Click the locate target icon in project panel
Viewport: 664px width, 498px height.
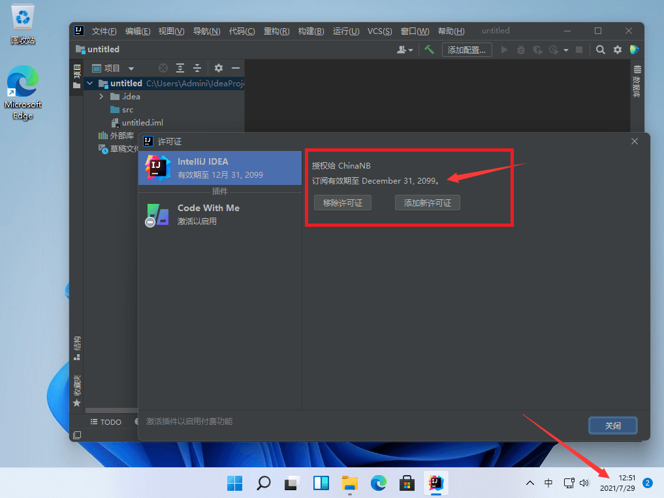click(x=163, y=68)
